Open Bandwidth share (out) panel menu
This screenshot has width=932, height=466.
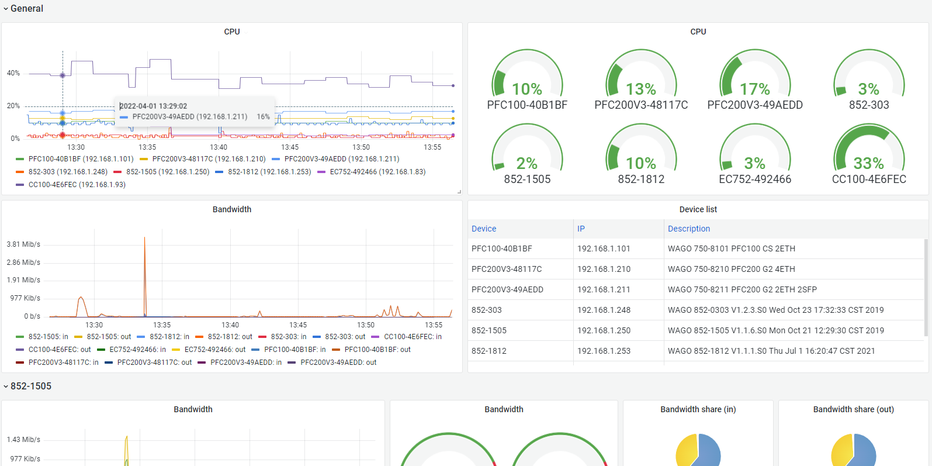(x=854, y=409)
